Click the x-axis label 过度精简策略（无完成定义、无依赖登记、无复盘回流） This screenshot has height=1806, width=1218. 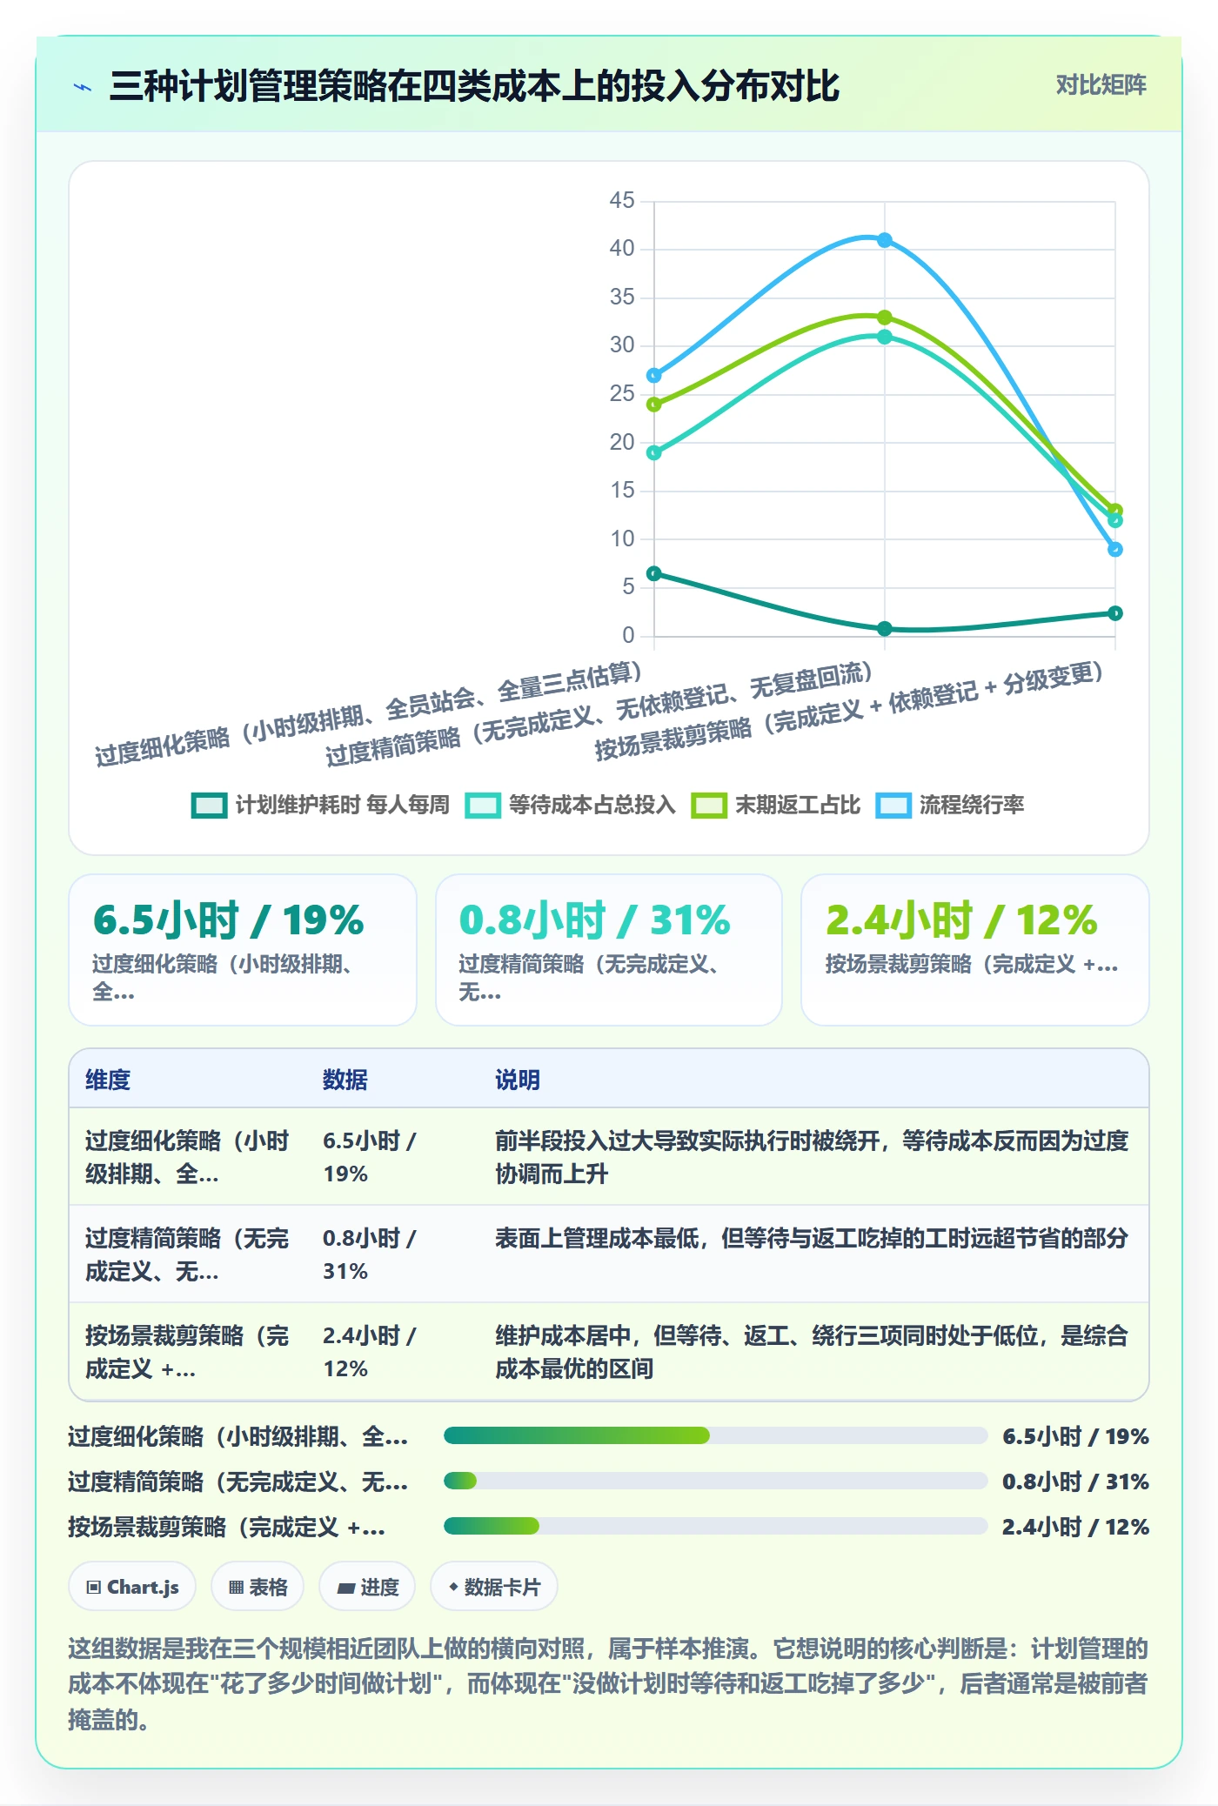[x=599, y=714]
